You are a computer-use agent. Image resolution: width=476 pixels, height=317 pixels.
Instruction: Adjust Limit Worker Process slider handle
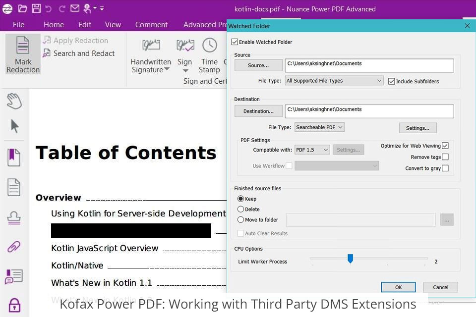pos(351,259)
